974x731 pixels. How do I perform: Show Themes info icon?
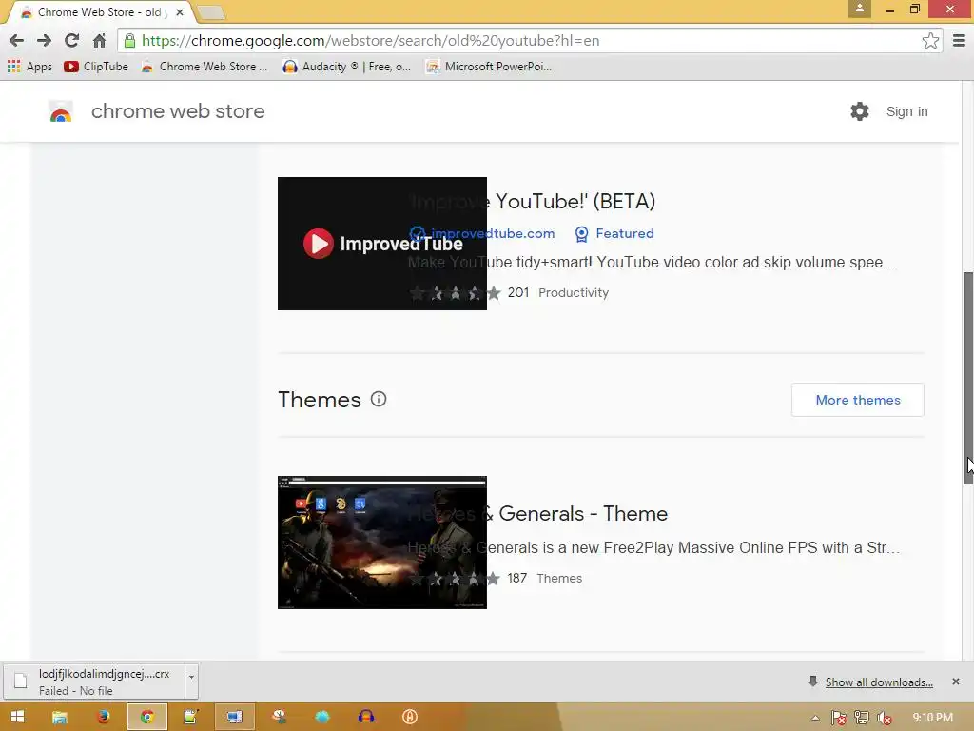coord(379,399)
